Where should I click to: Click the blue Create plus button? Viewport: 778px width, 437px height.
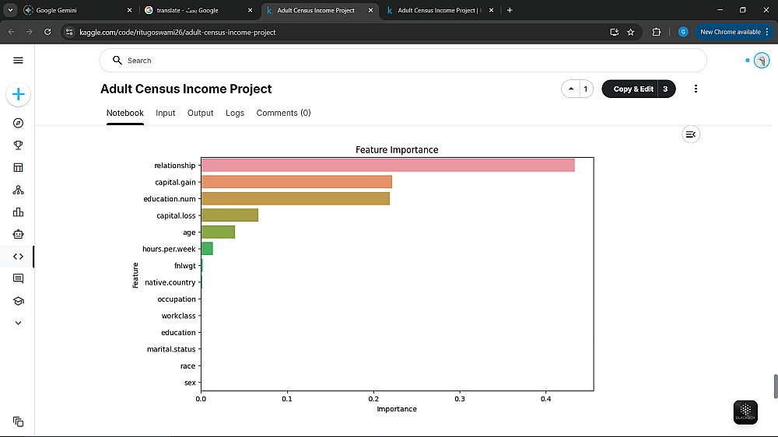pos(19,95)
